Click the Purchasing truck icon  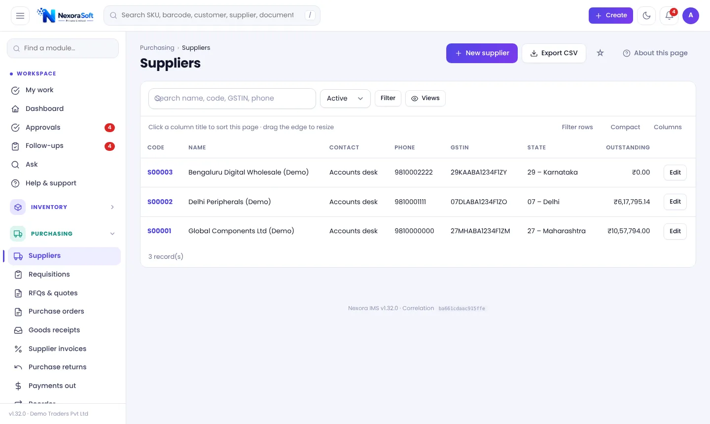coord(18,234)
